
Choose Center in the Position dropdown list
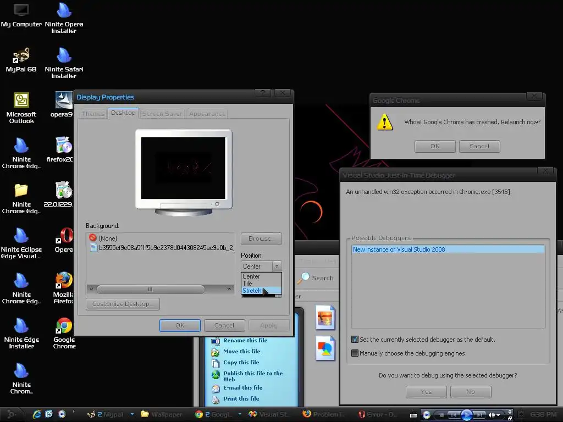pos(261,276)
